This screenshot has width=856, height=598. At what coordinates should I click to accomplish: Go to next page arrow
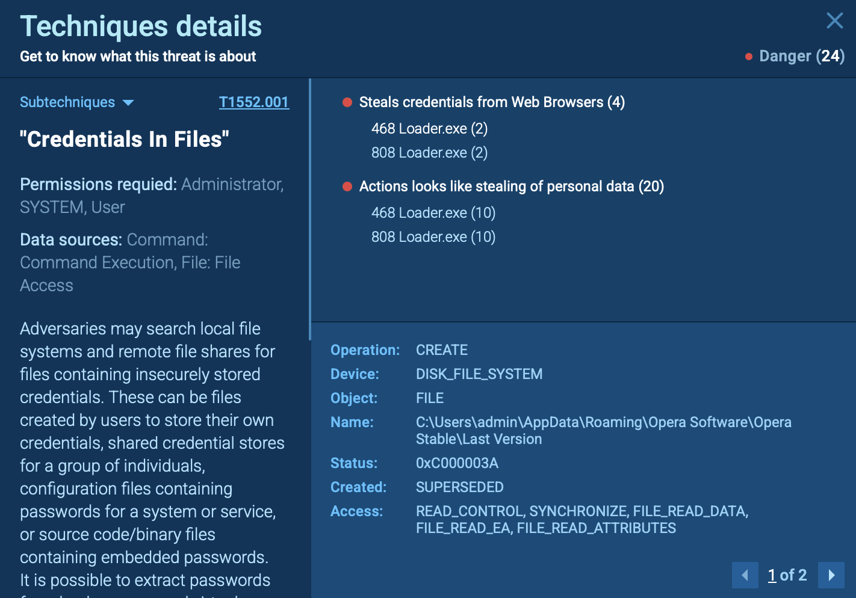[831, 575]
